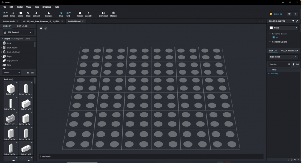Open the Render tool
The image size is (302, 163).
click(x=80, y=14)
